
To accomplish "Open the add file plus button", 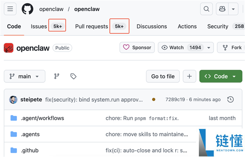I will click(x=189, y=76).
